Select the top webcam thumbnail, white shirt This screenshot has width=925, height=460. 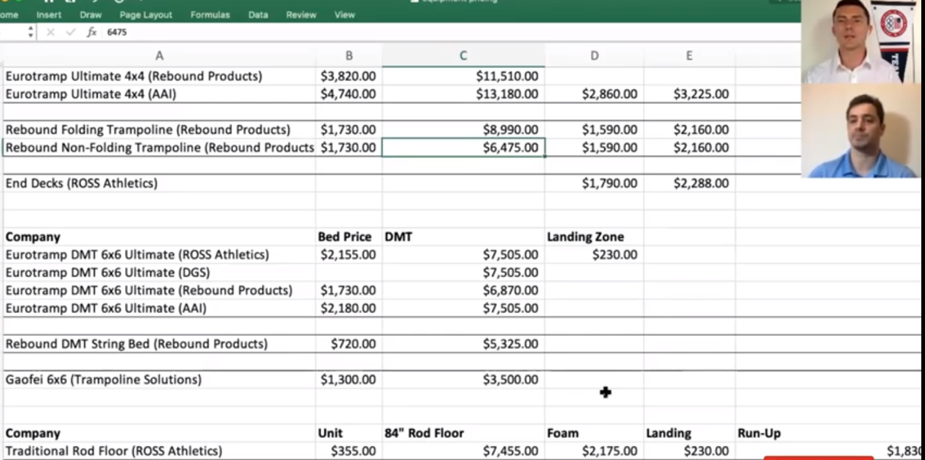tap(861, 41)
